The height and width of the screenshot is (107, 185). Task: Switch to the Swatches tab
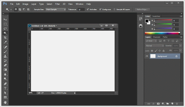coord(156,16)
